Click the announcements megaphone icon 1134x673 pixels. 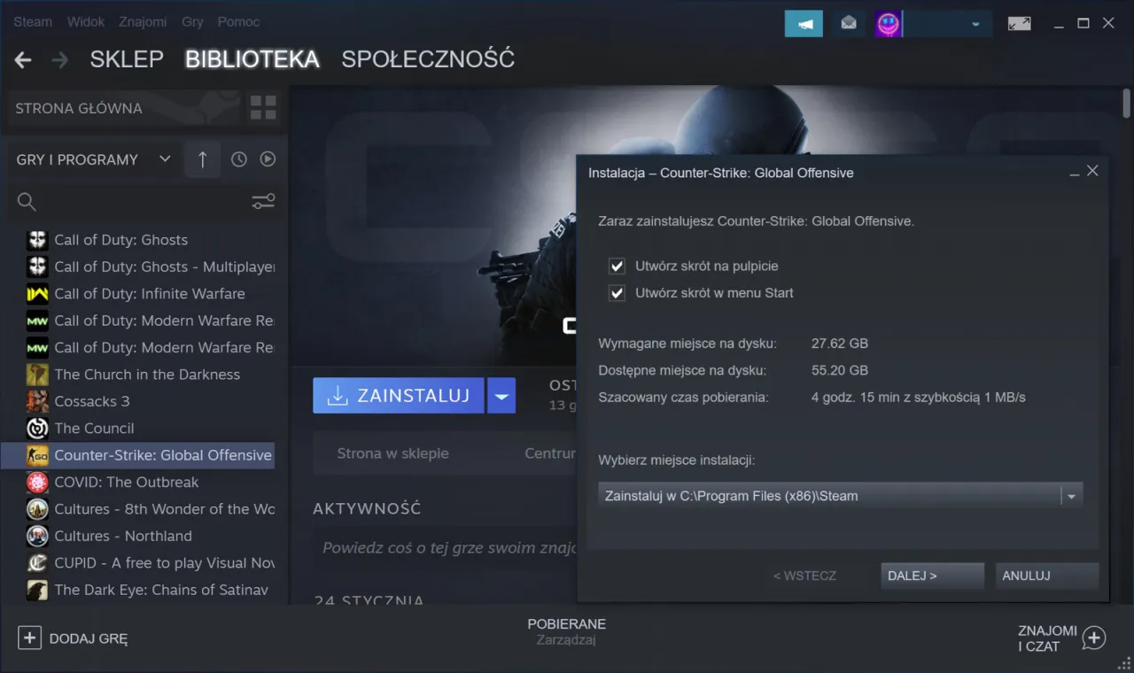(804, 23)
